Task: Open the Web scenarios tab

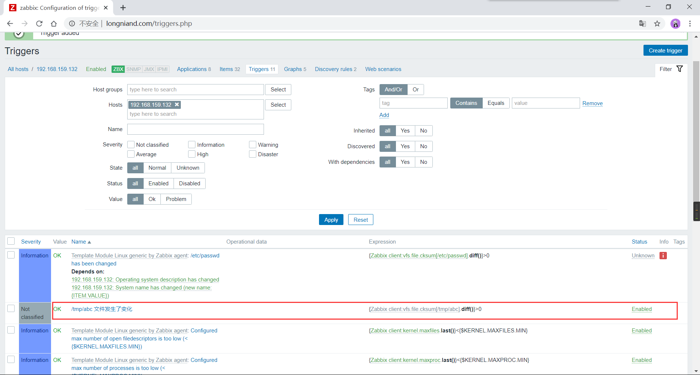Action: [x=383, y=69]
